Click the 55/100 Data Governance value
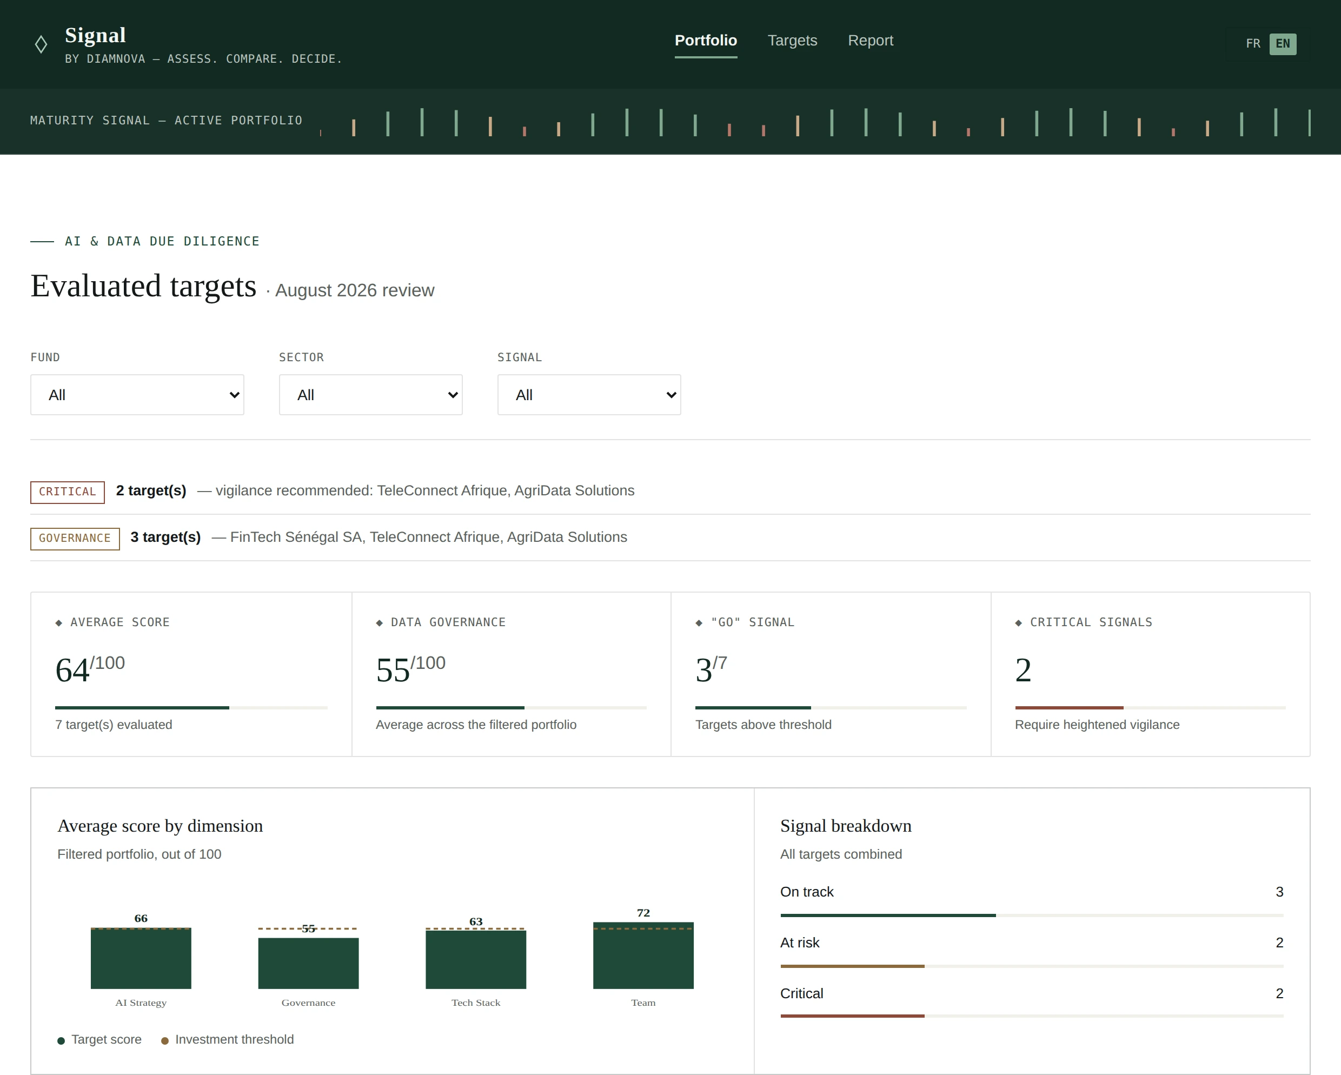Image resolution: width=1341 pixels, height=1075 pixels. coord(410,669)
